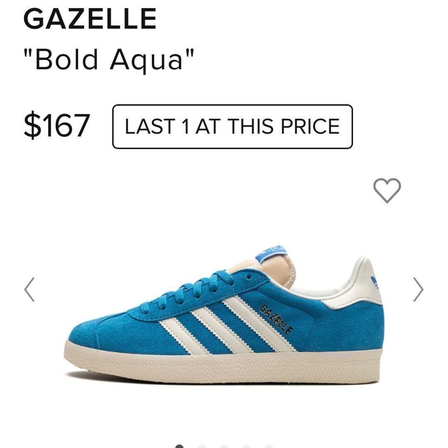This screenshot has height=448, width=448.
Task: Tap the blue trefoil logo on heel tab
Action: point(375,282)
